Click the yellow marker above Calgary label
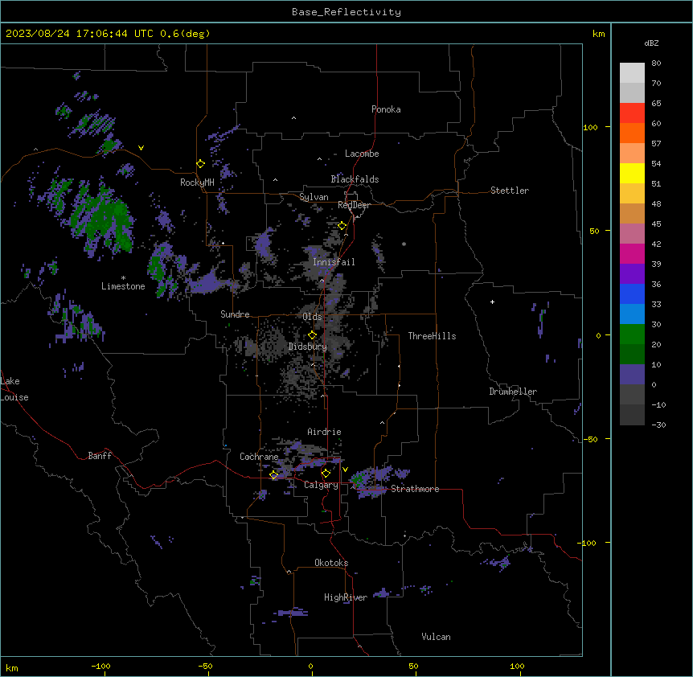Viewport: 693px width, 677px height. [326, 474]
